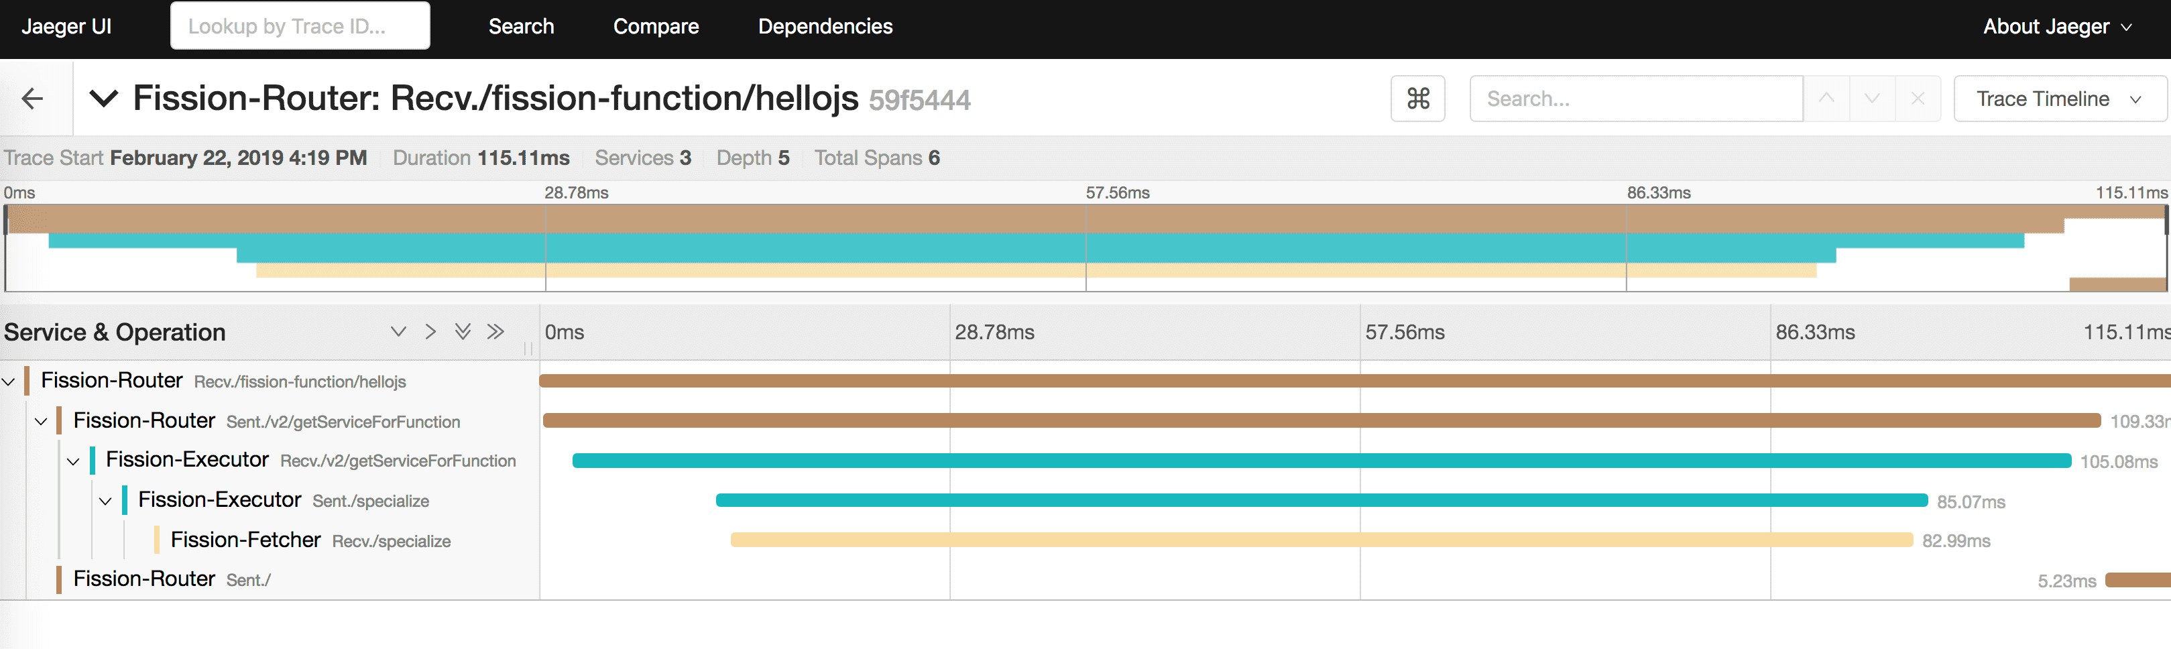This screenshot has height=649, width=2171.
Task: Click the back arrow icon
Action: pos(33,99)
